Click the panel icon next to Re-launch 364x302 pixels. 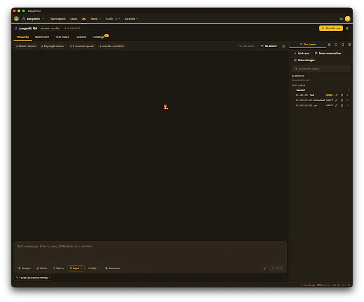pos(283,46)
